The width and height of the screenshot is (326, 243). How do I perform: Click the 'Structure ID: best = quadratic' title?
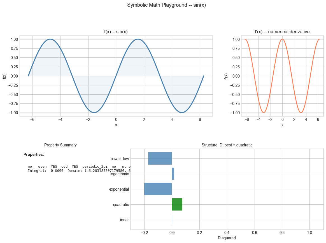click(227, 145)
